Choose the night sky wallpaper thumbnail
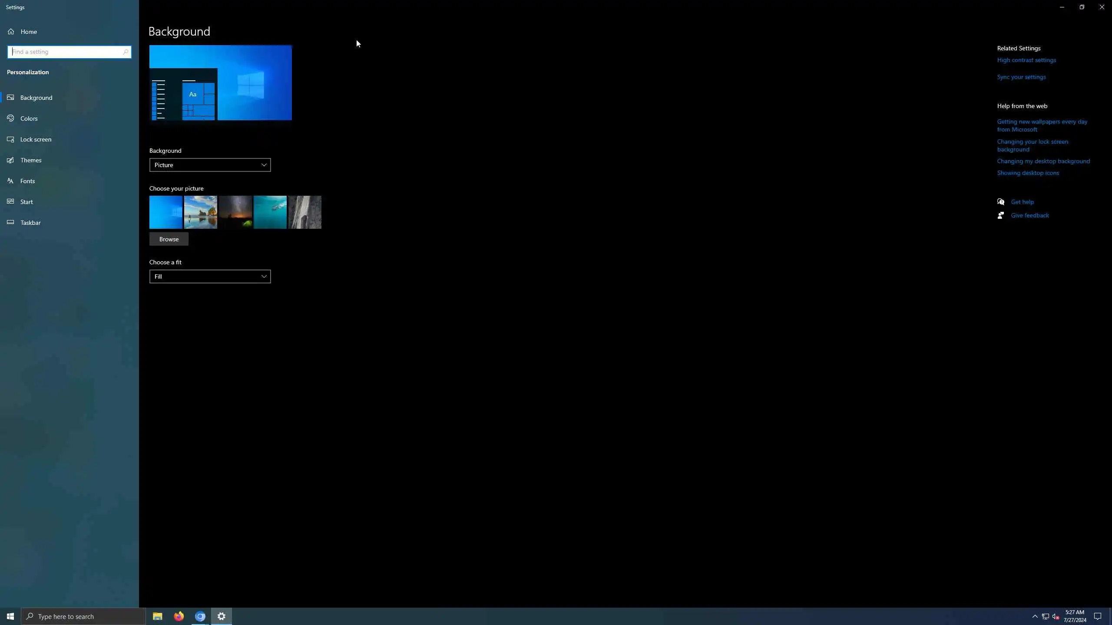1112x625 pixels. click(235, 212)
